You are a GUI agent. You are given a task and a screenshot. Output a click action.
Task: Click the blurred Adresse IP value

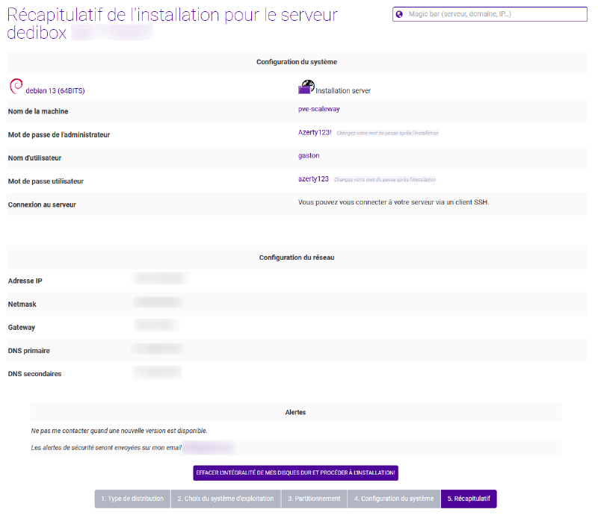pos(159,278)
